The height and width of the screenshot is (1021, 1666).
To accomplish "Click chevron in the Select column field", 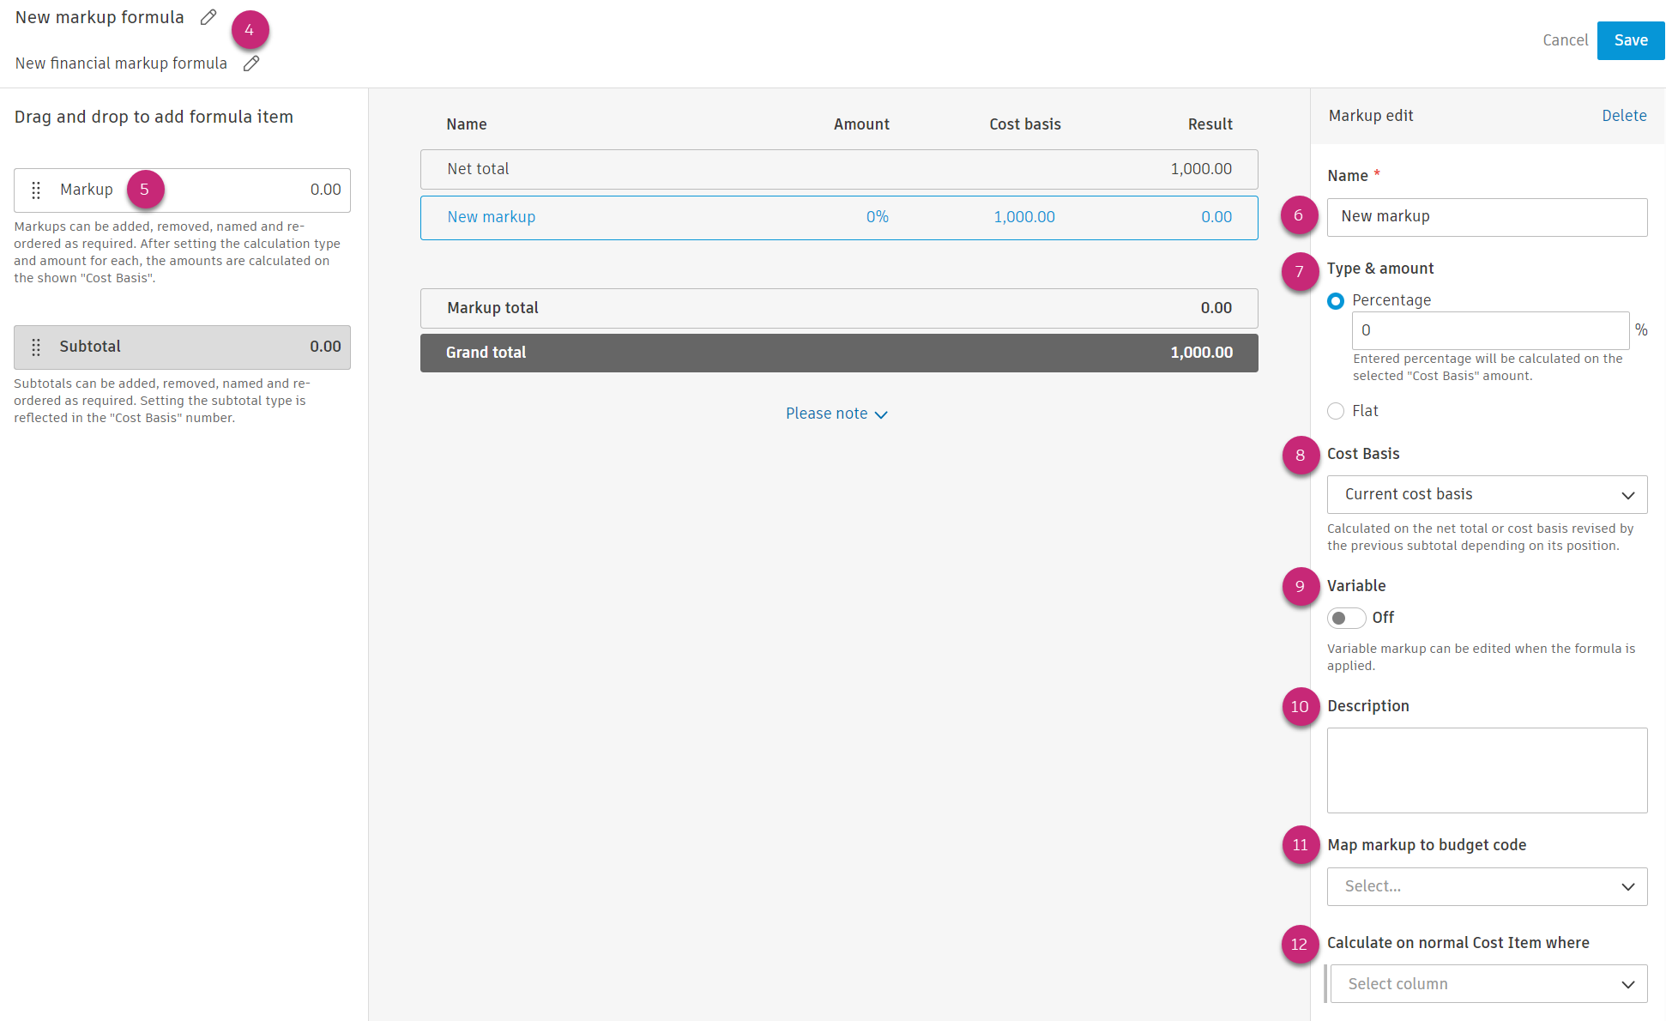I will [1627, 984].
